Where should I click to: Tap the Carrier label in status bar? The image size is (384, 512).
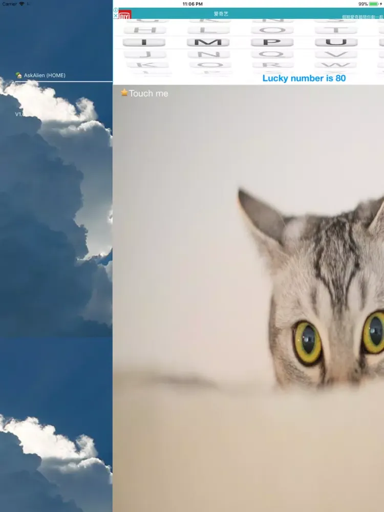[x=9, y=4]
